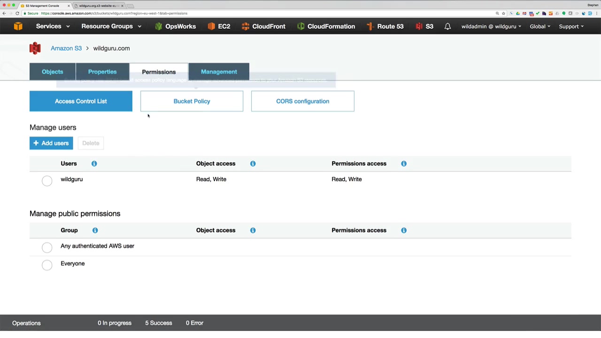Go to the Amazon S3 breadcrumb link
Screen dimensions: 601x338
(66, 48)
